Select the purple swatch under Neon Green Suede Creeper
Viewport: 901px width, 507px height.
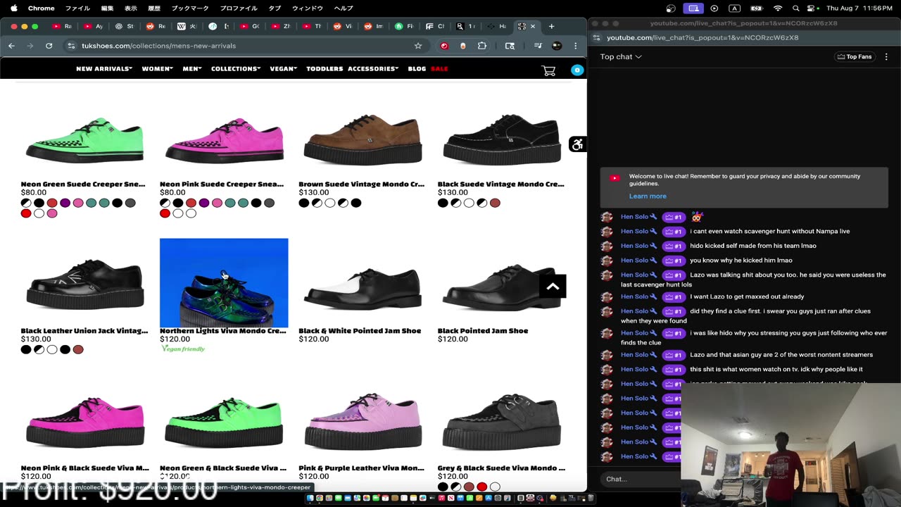coord(65,203)
